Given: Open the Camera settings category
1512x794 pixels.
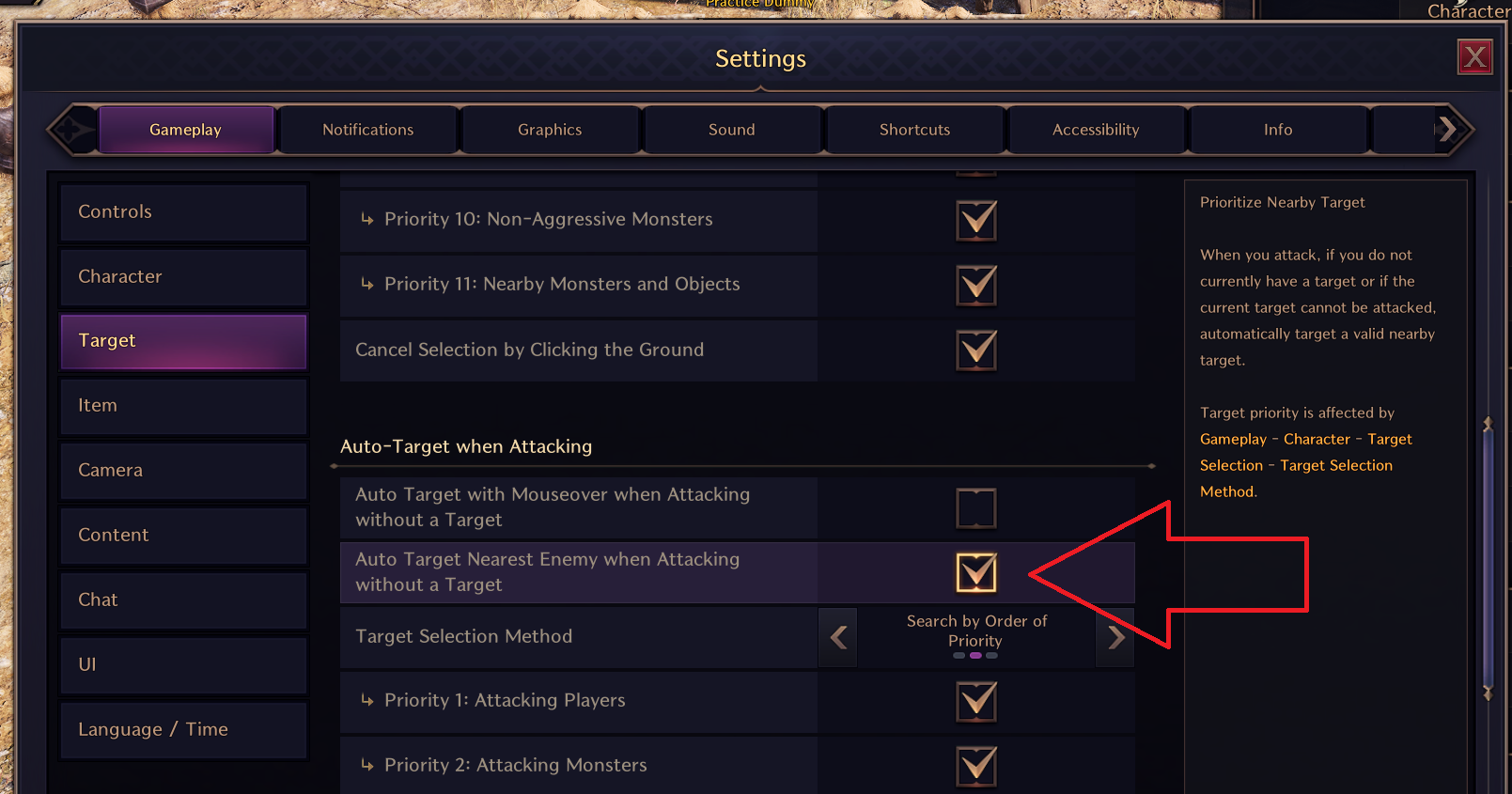Looking at the screenshot, I should [184, 470].
